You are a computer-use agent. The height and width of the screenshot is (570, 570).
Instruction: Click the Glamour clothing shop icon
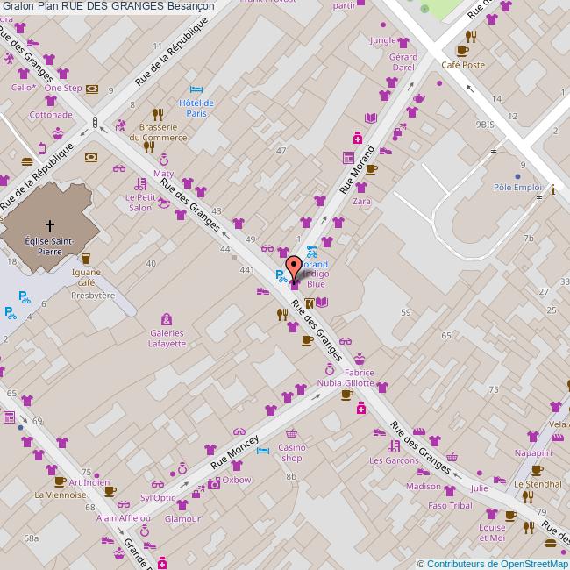(182, 504)
